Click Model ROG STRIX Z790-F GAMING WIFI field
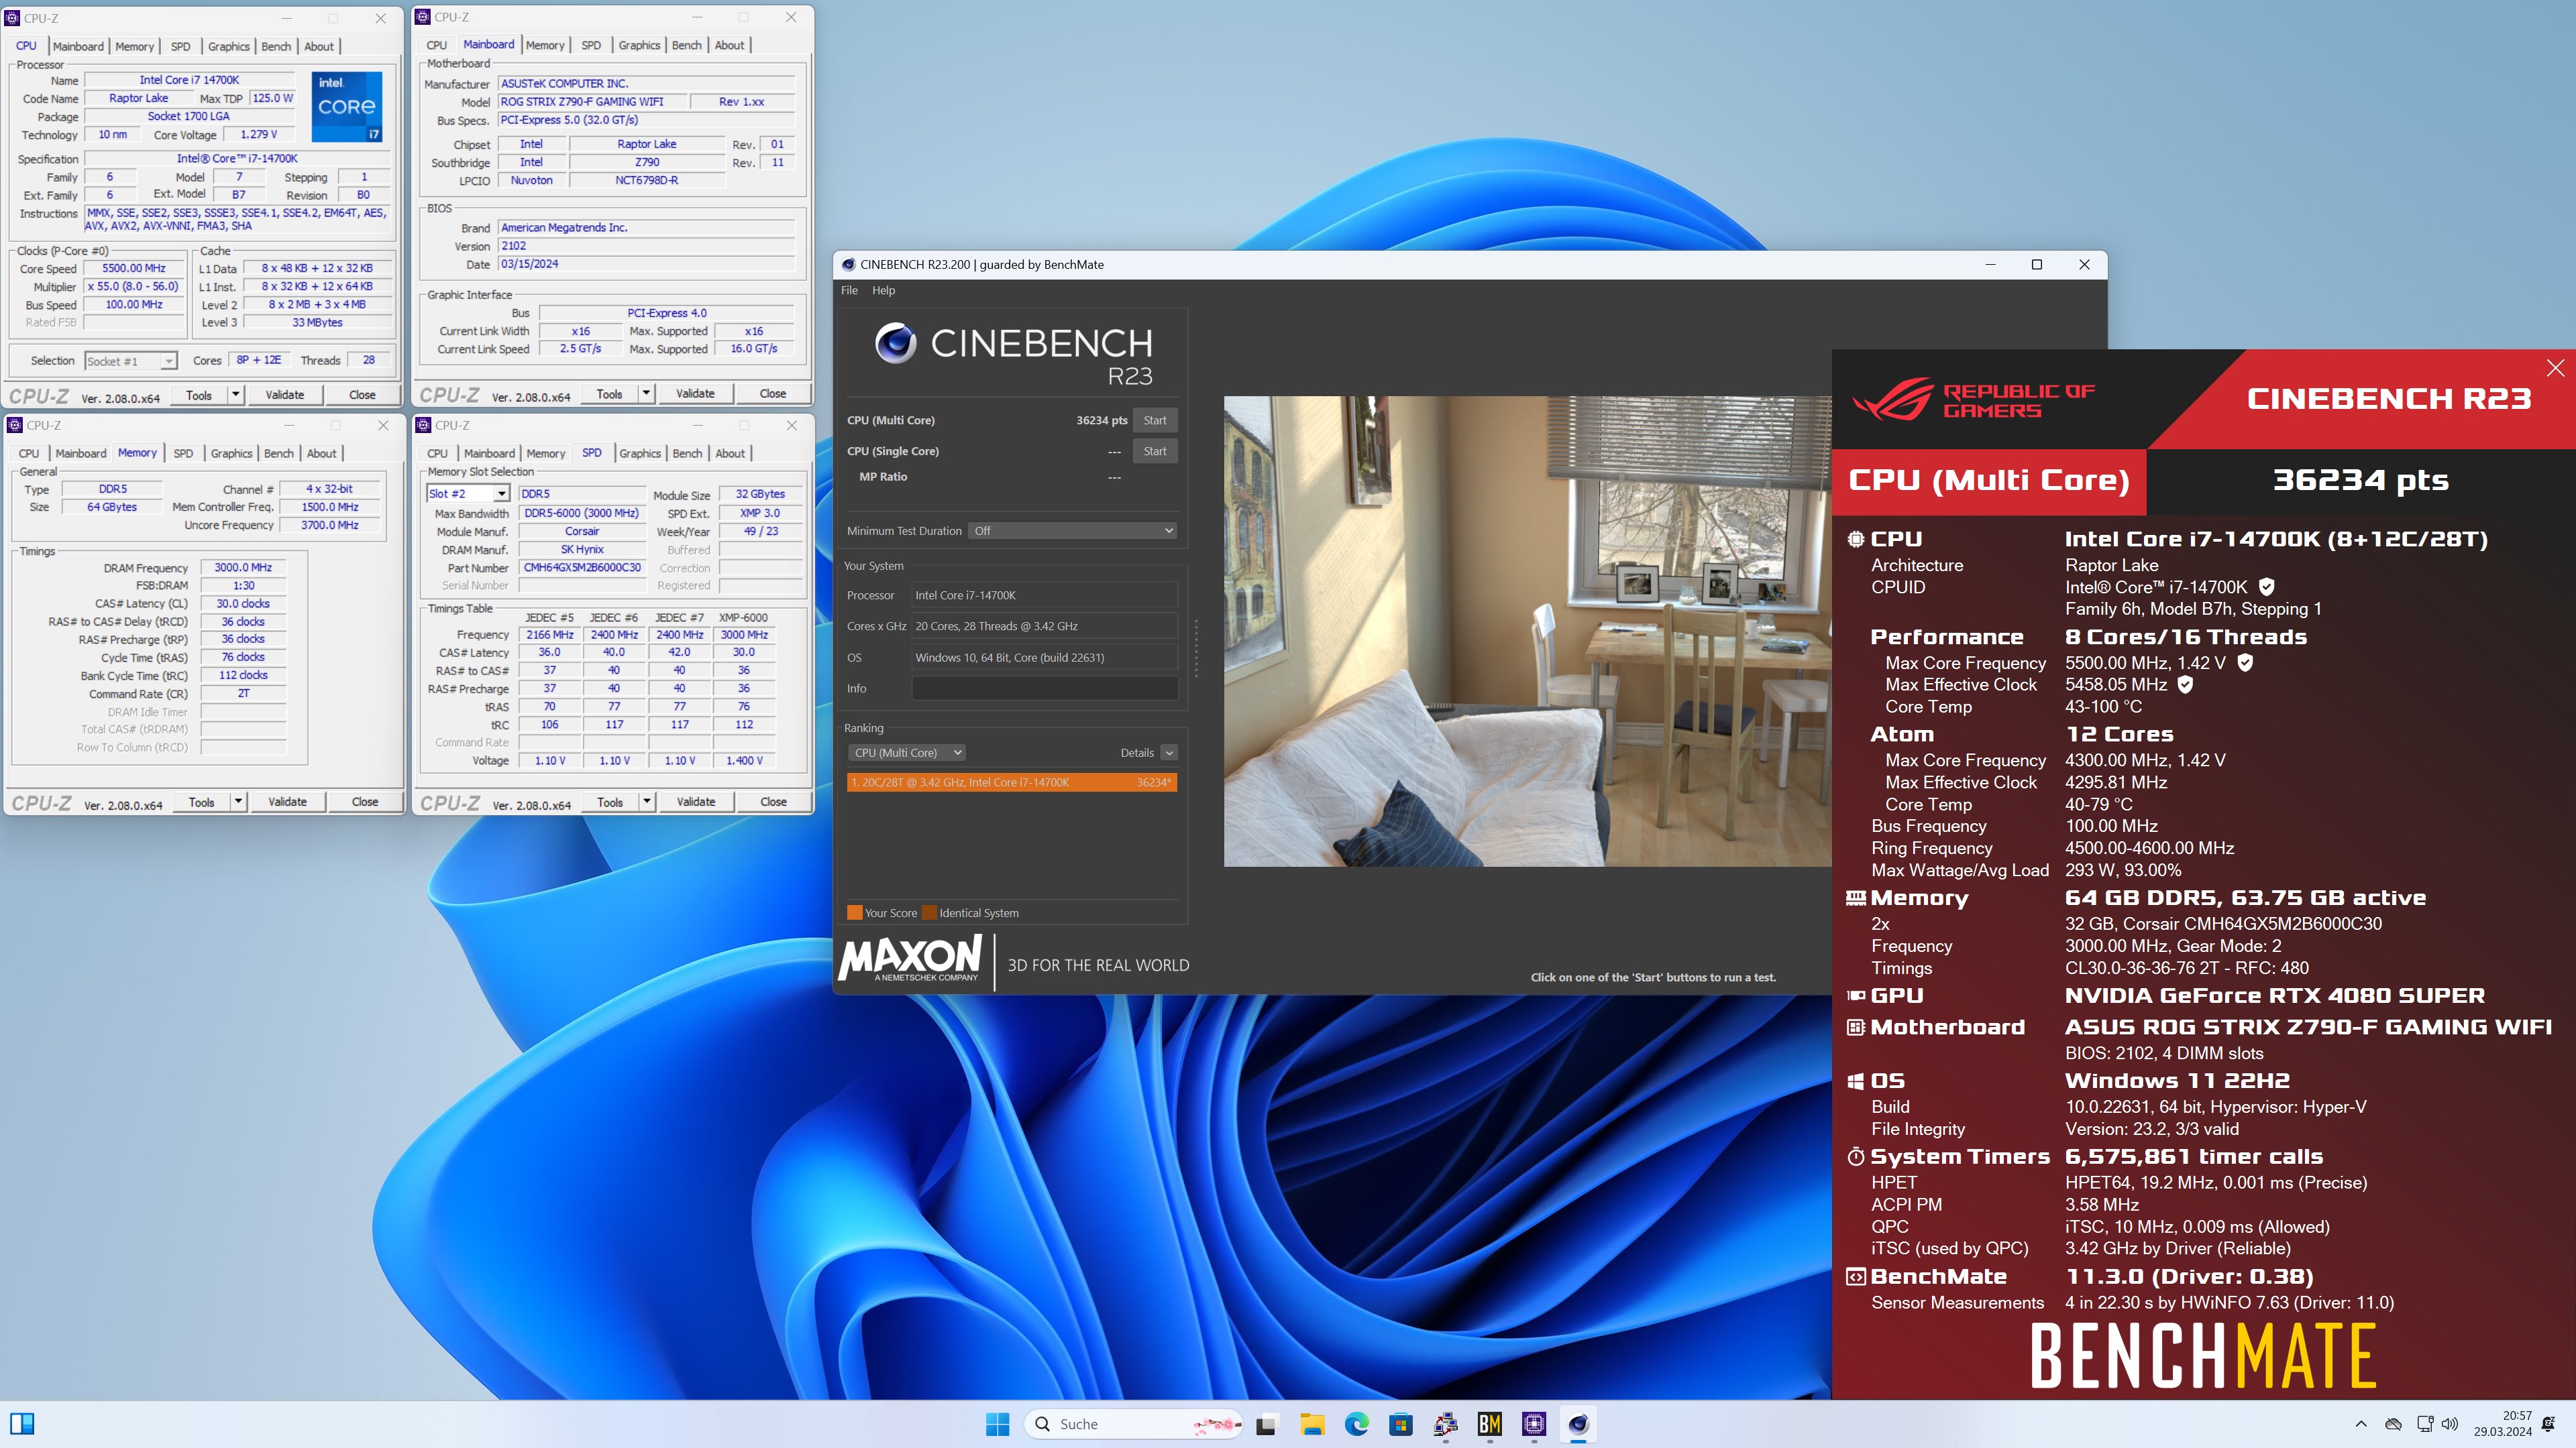Image resolution: width=2576 pixels, height=1448 pixels. click(x=594, y=102)
